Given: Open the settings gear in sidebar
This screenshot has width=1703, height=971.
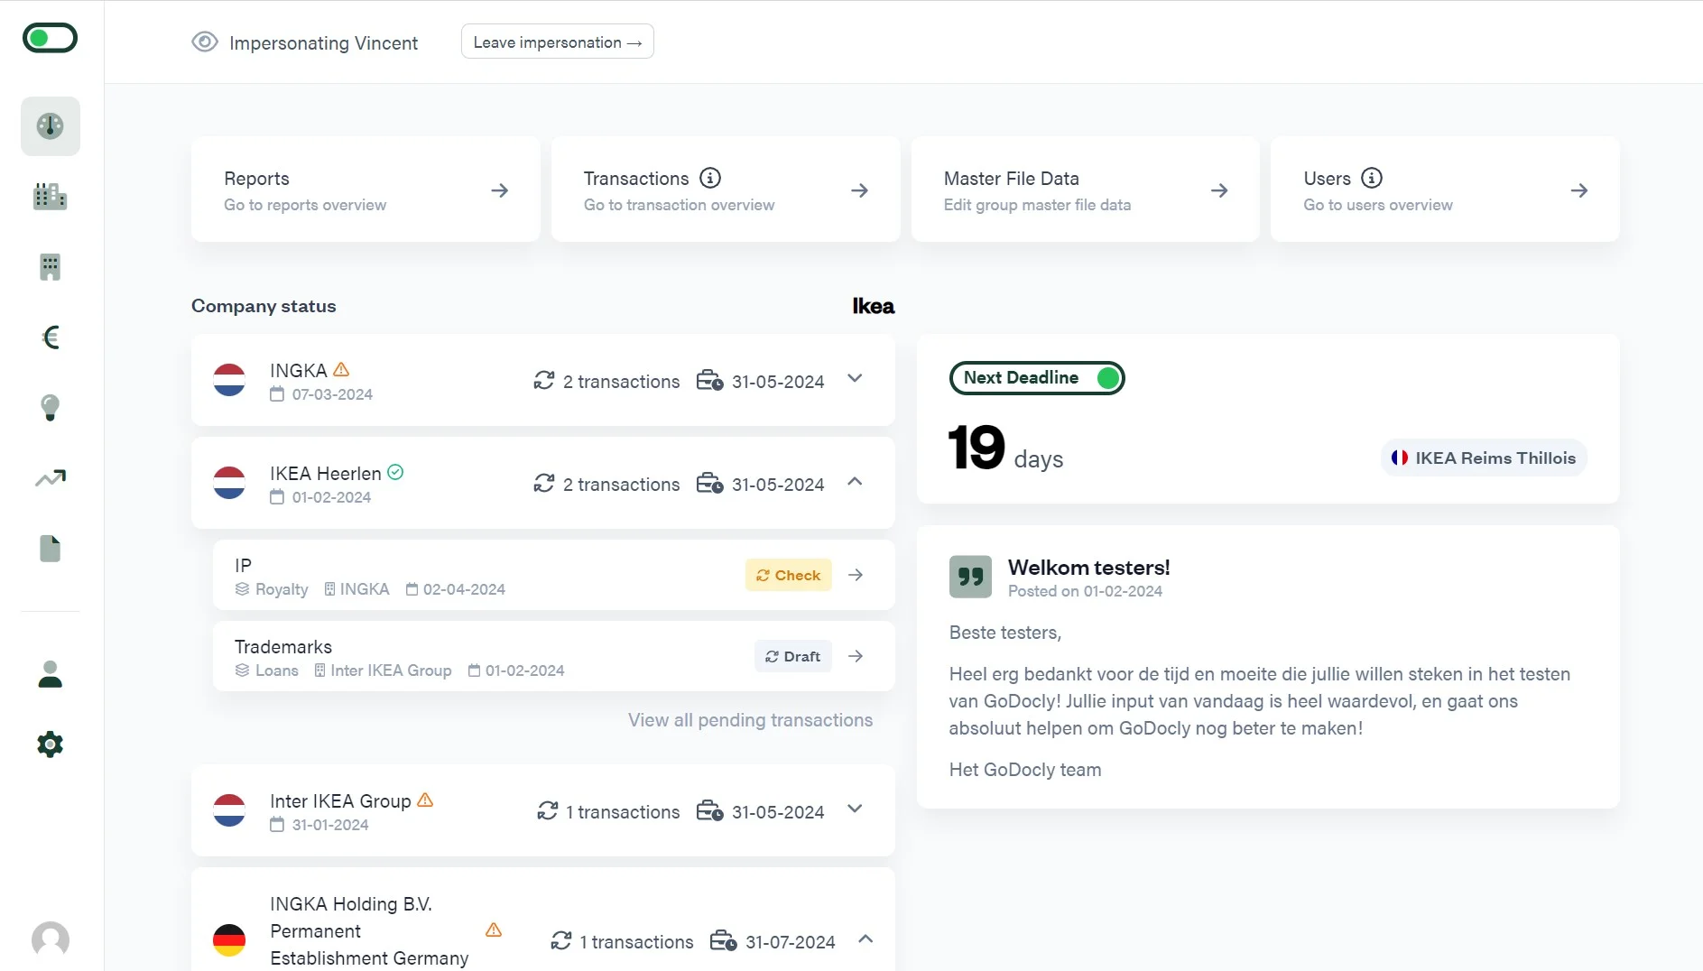Looking at the screenshot, I should 51,744.
